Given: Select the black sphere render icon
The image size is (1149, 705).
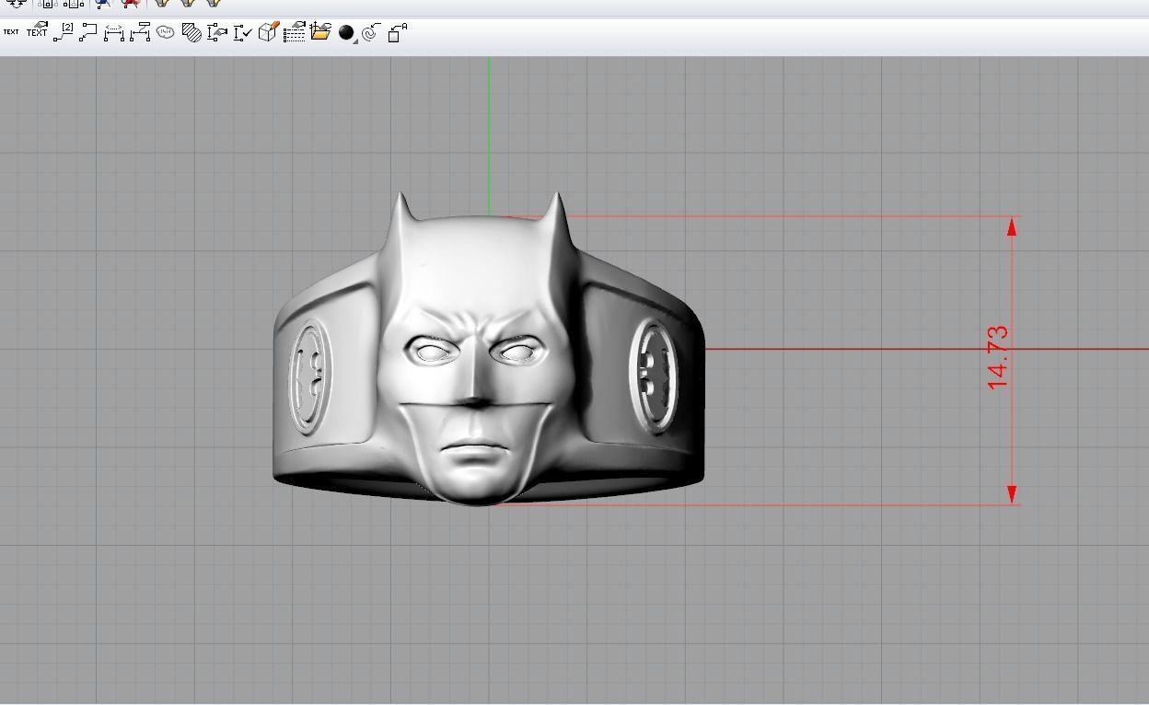Looking at the screenshot, I should (347, 34).
